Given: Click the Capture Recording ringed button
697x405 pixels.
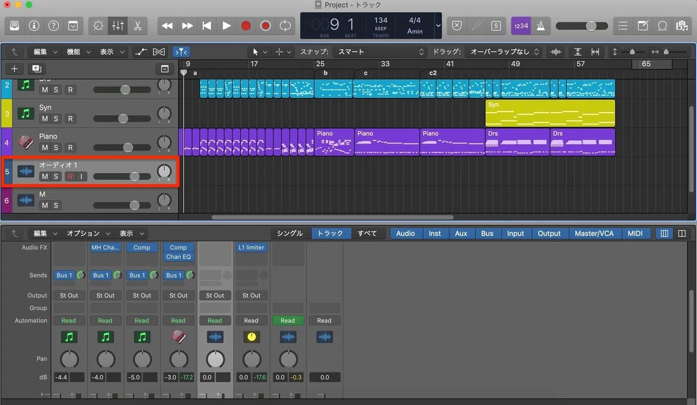Looking at the screenshot, I should (x=265, y=26).
